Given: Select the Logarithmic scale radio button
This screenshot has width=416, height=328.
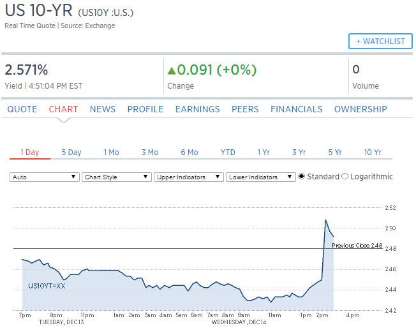Looking at the screenshot, I should [345, 176].
